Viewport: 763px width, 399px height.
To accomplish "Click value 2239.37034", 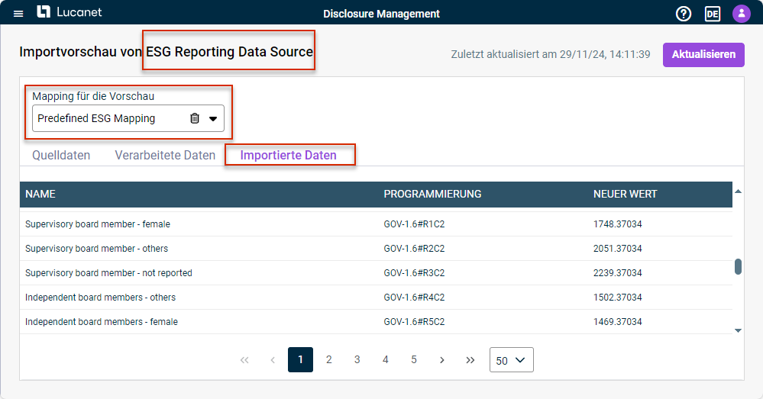I will pyautogui.click(x=618, y=272).
